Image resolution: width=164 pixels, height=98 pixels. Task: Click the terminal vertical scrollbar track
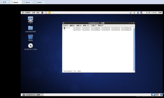pyautogui.click(x=134, y=50)
